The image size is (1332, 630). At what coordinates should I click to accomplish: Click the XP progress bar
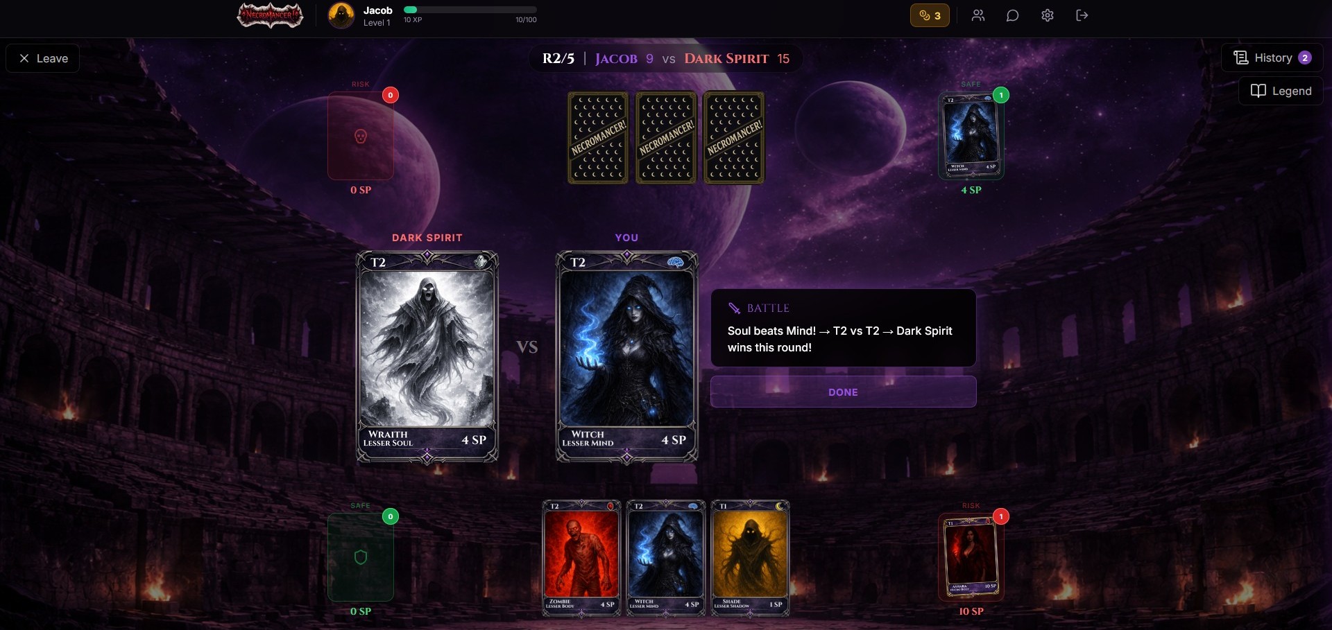pyautogui.click(x=470, y=10)
